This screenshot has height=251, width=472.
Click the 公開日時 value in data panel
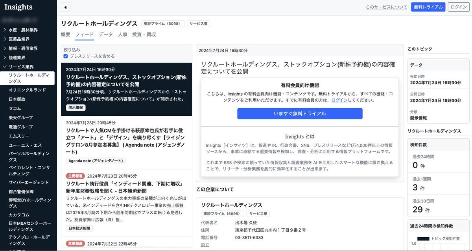click(x=436, y=100)
